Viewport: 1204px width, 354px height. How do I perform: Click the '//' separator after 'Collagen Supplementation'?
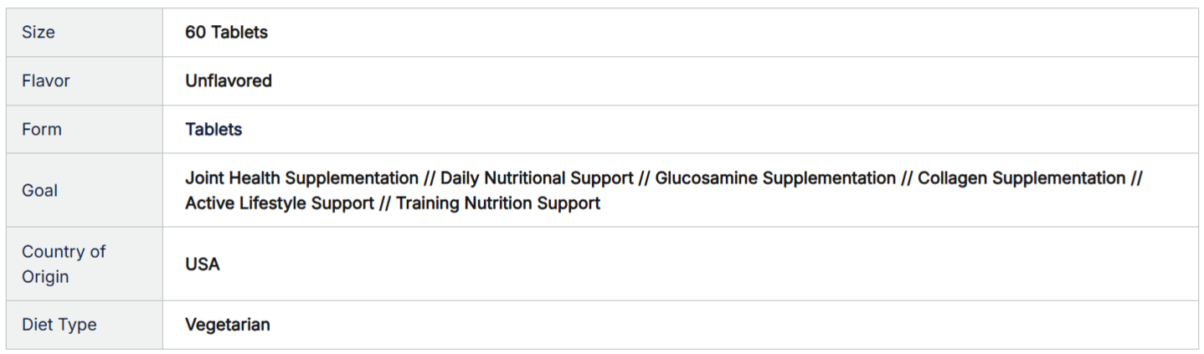point(1136,178)
